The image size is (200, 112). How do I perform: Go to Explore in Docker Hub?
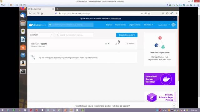coord(109,25)
